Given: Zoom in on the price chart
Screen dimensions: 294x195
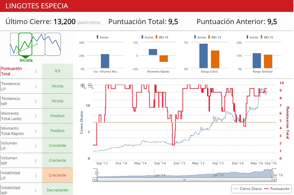Looking at the screenshot, I should [83, 86].
